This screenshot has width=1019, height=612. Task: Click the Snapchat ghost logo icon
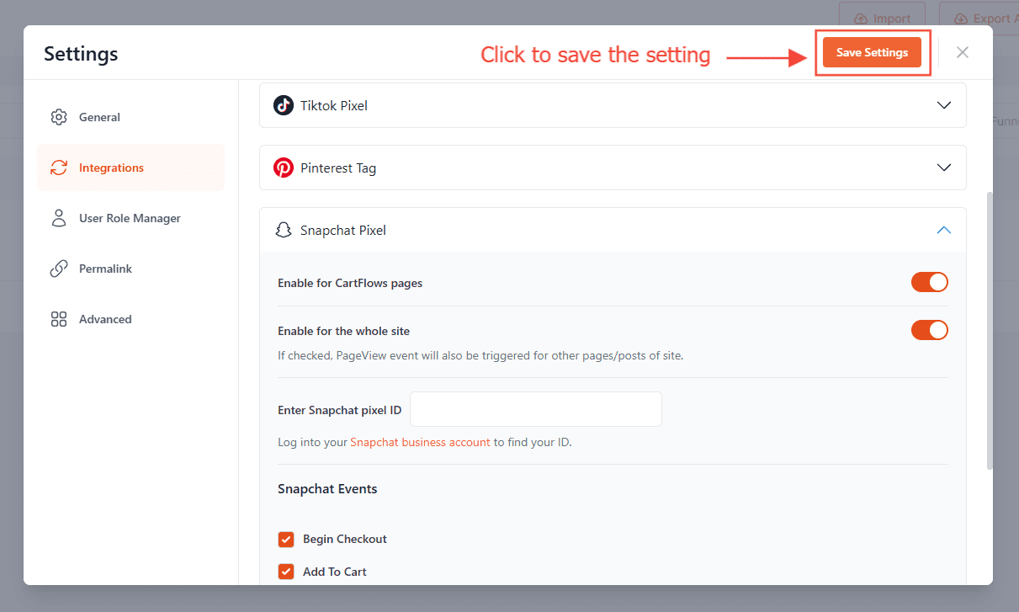pos(284,230)
